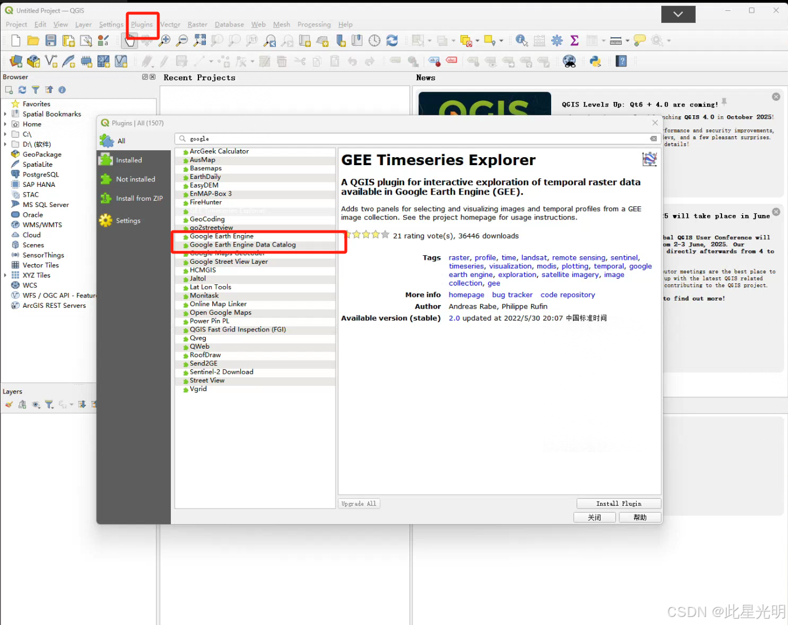The image size is (788, 625).
Task: Select Google Earth Engine in the plugin list
Action: pyautogui.click(x=255, y=236)
